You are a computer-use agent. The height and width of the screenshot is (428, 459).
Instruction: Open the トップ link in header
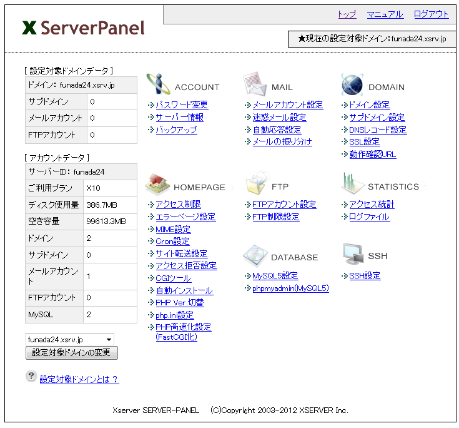coord(347,14)
